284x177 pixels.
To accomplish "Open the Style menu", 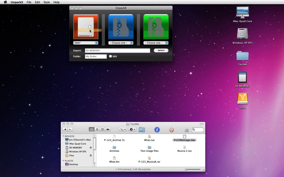I will 47,2.
